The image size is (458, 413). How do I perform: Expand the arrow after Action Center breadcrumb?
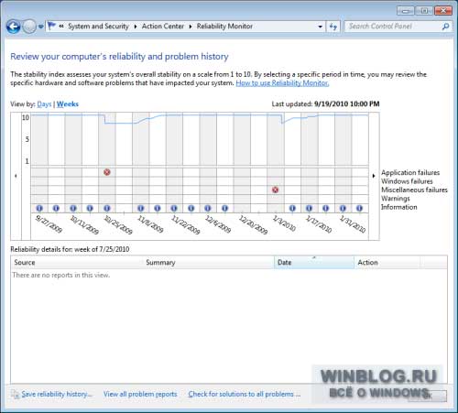[191, 27]
